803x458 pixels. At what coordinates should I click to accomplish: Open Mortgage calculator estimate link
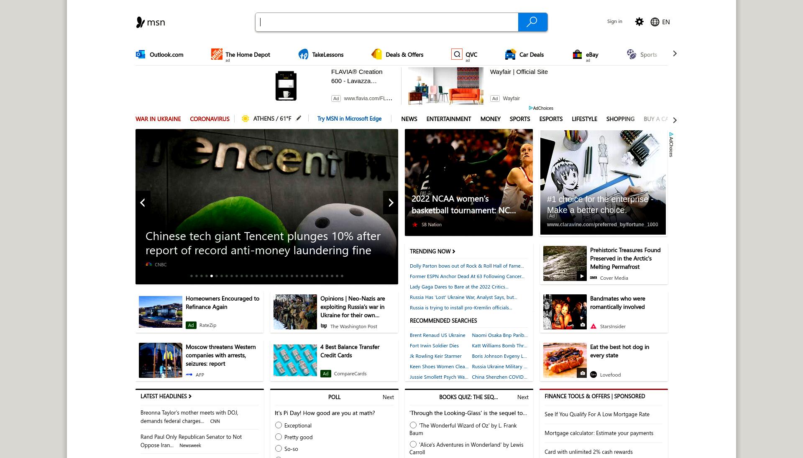click(x=599, y=433)
